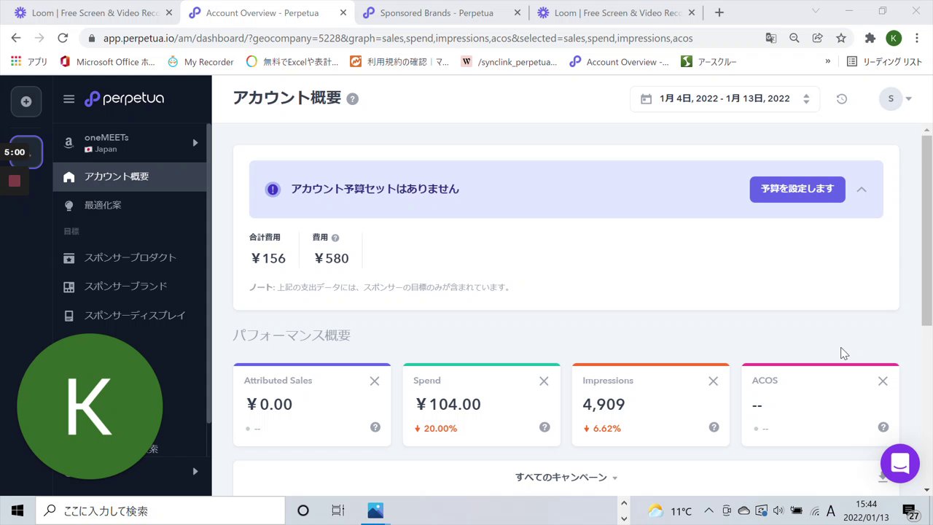Screen dimensions: 933x525
Task: Show hidden system tray icons
Action: click(708, 511)
